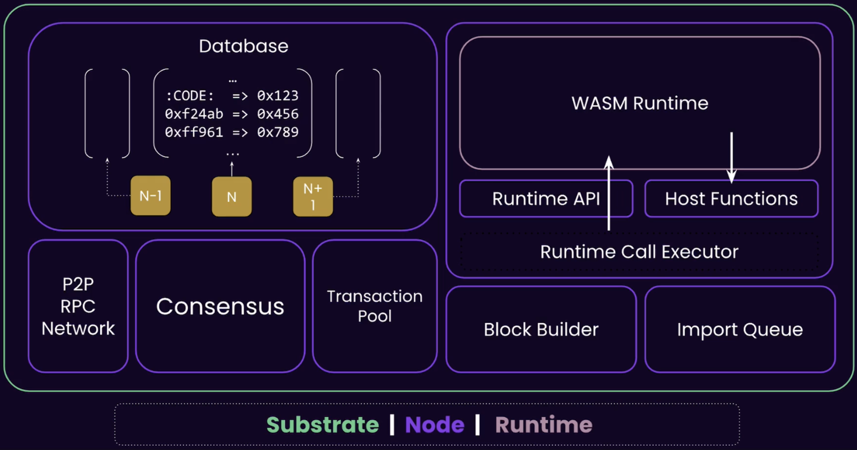Select the P2P RPC Network box
Screen dimensions: 857x450
point(78,306)
